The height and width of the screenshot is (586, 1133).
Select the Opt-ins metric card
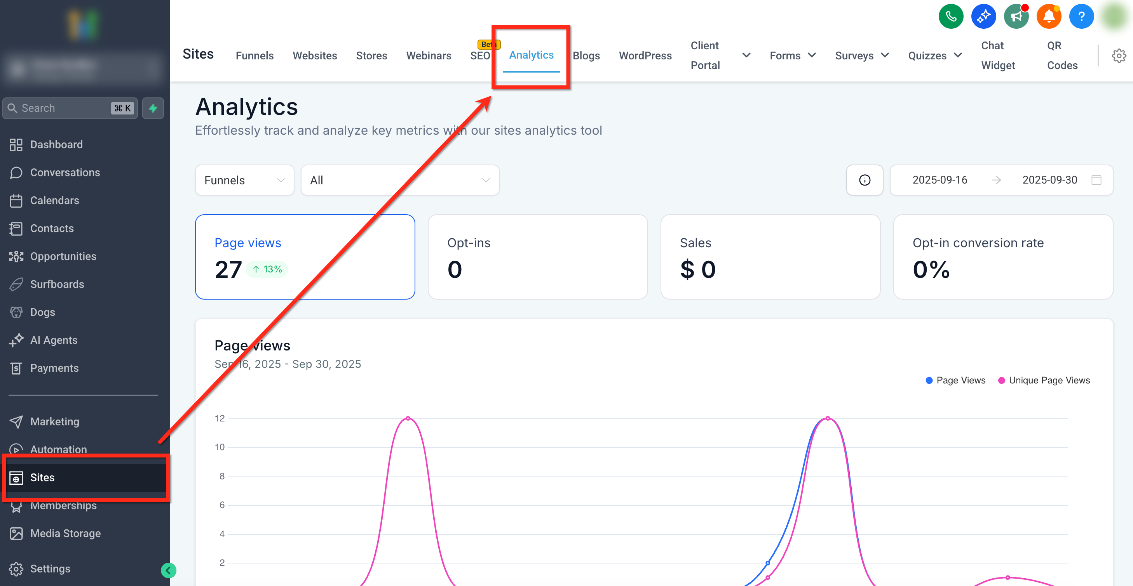(537, 257)
